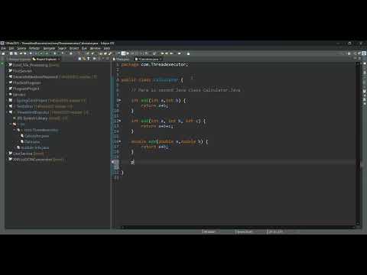Screen dimensions: 367x275
Task: Click the cursor position status bar entry
Action: pyautogui.click(x=276, y=231)
